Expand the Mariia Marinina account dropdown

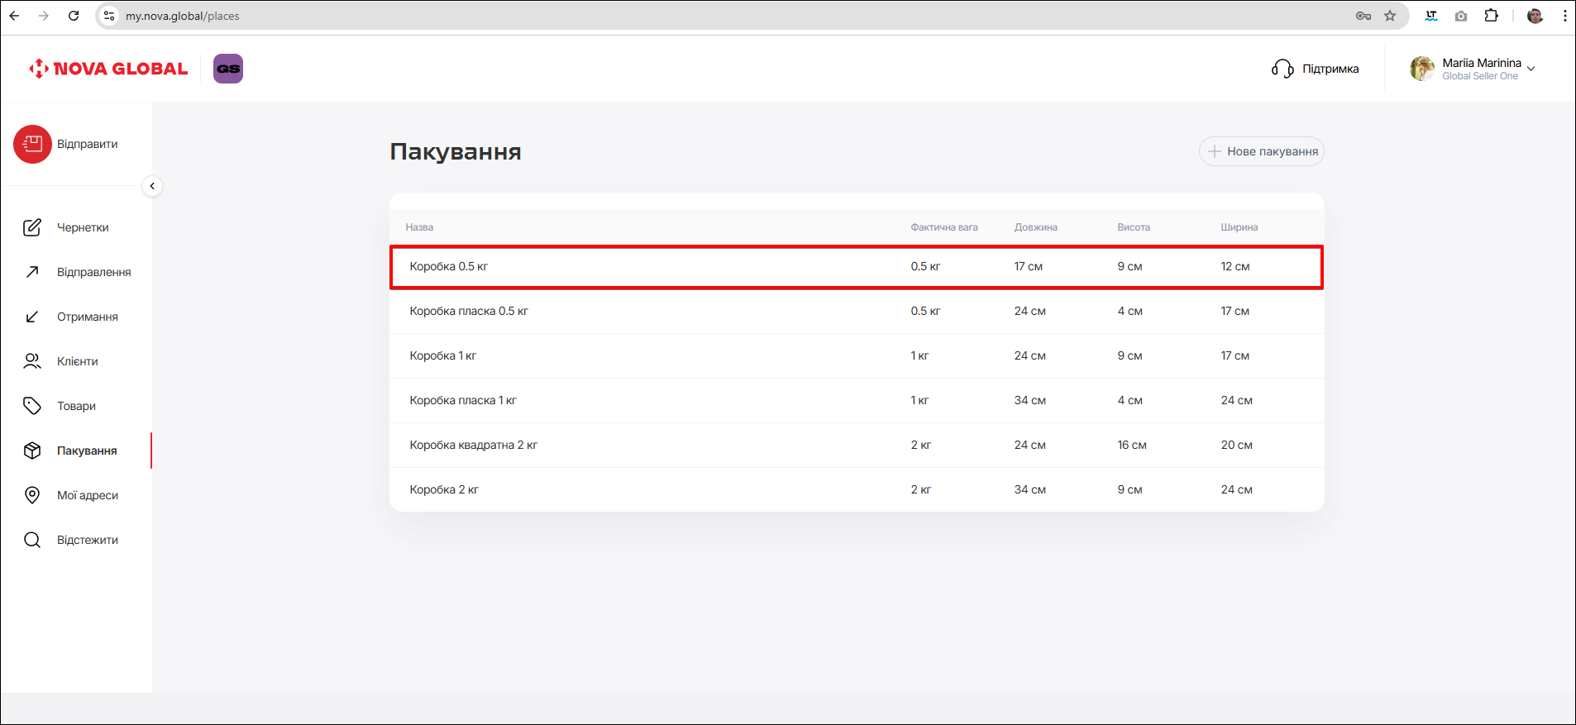coord(1531,69)
